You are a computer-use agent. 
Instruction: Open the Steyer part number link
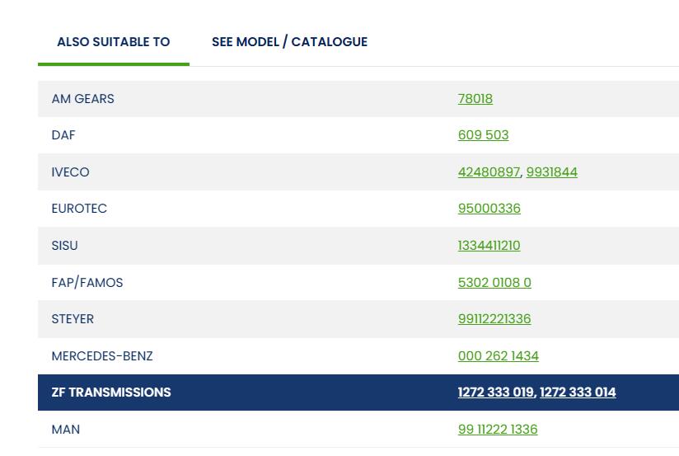tap(494, 319)
